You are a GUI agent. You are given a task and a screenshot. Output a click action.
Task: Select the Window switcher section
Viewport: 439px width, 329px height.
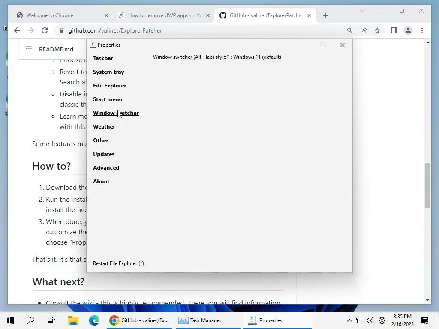116,113
